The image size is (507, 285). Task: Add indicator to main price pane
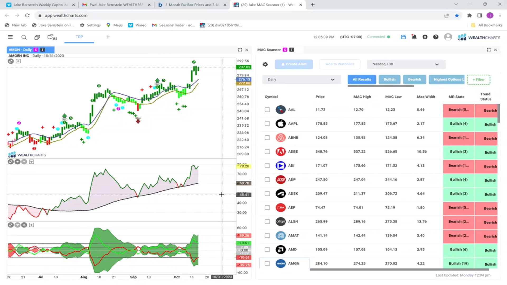point(18,61)
